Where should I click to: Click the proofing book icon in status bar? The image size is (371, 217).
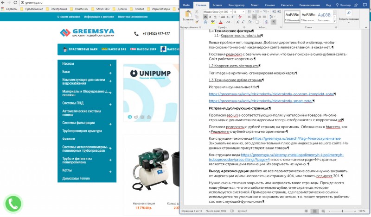(x=232, y=211)
